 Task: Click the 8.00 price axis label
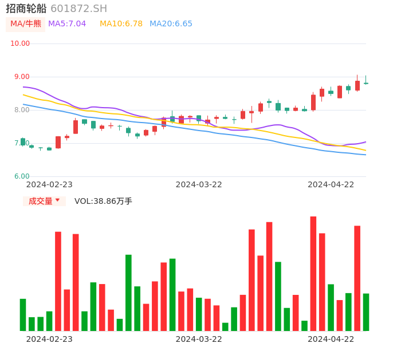pyautogui.click(x=22, y=110)
